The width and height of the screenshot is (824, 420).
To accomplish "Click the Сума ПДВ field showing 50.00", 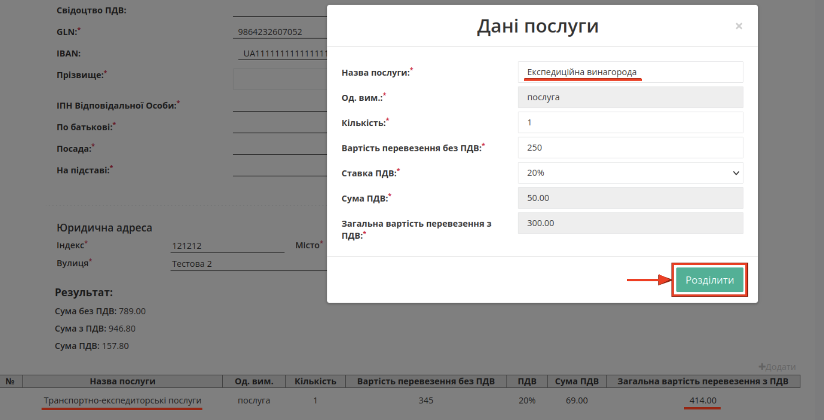I will pos(630,198).
